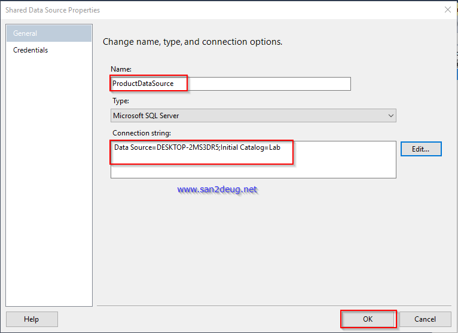
Task: Click the "Connection string:" label
Action: click(142, 132)
